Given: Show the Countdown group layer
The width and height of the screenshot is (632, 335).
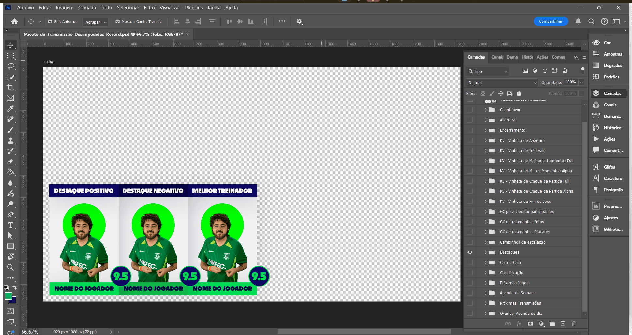Looking at the screenshot, I should pos(470,110).
